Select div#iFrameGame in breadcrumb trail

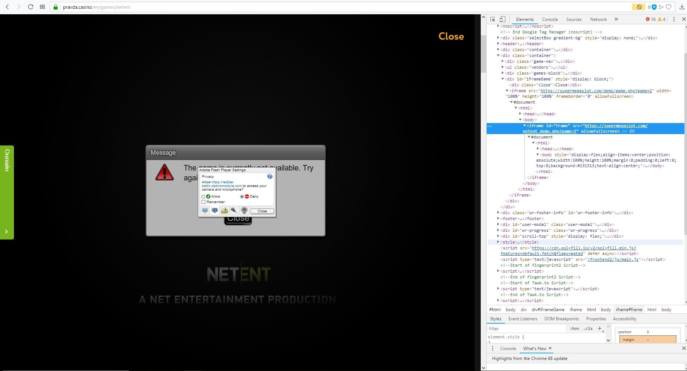click(x=548, y=310)
